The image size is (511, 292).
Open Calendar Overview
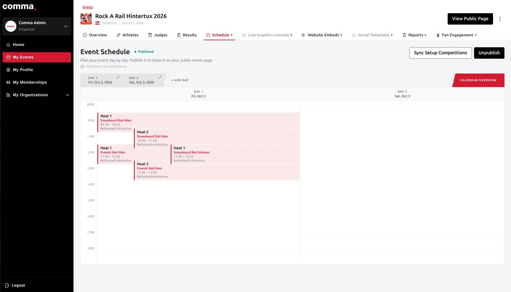pos(478,80)
